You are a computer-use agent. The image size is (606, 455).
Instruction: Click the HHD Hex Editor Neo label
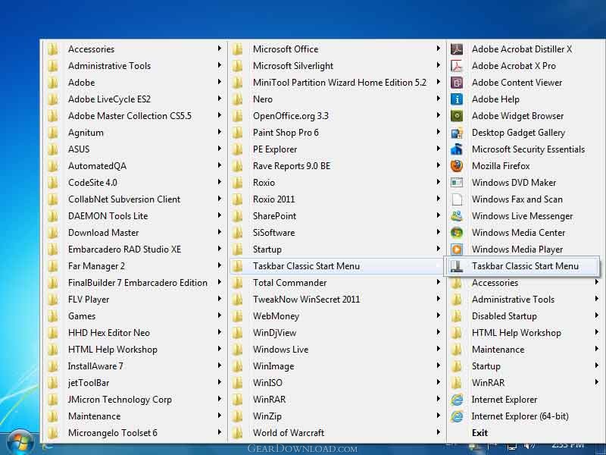pos(108,333)
